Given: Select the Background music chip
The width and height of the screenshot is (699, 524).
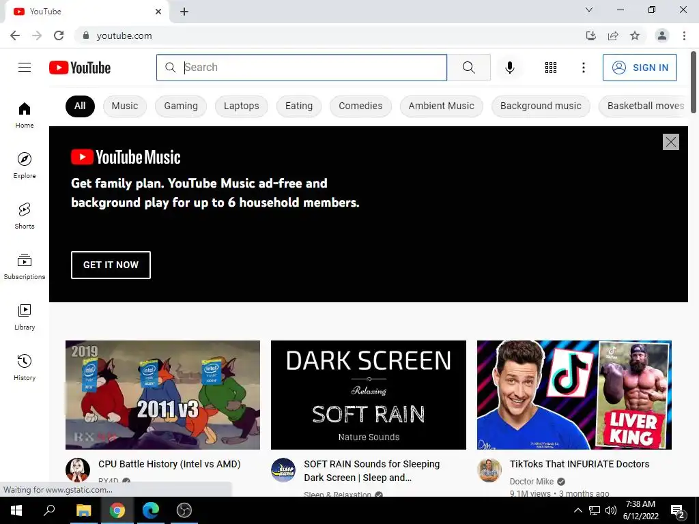Looking at the screenshot, I should coord(541,106).
